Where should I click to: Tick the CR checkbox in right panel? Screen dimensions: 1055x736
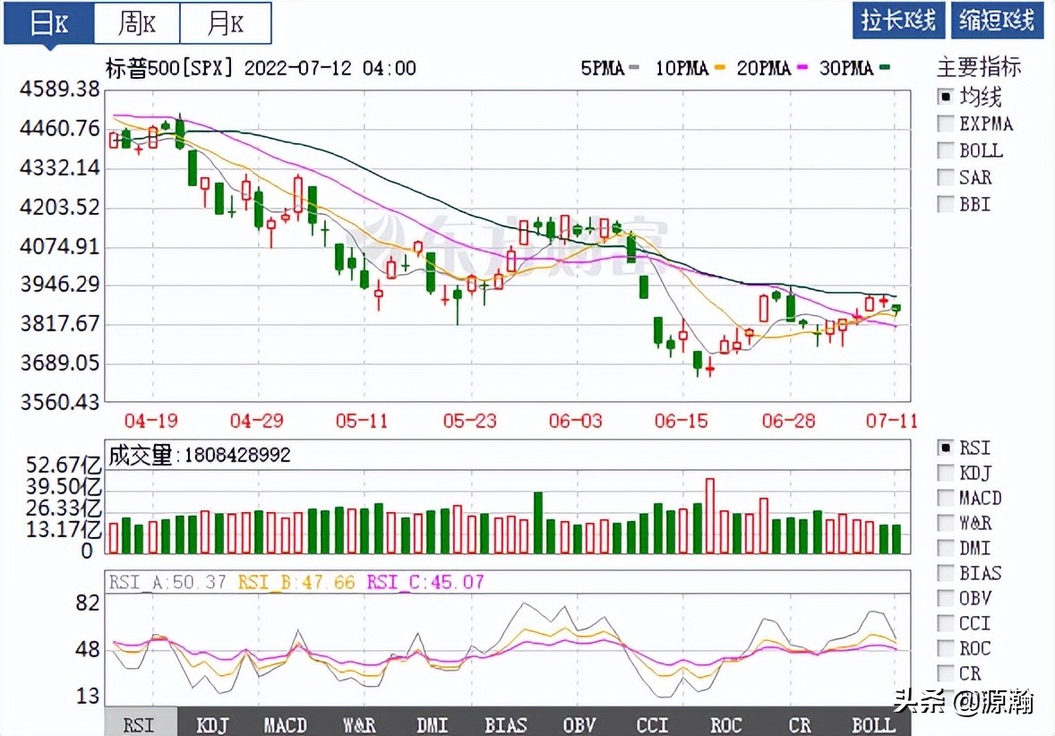tap(946, 673)
